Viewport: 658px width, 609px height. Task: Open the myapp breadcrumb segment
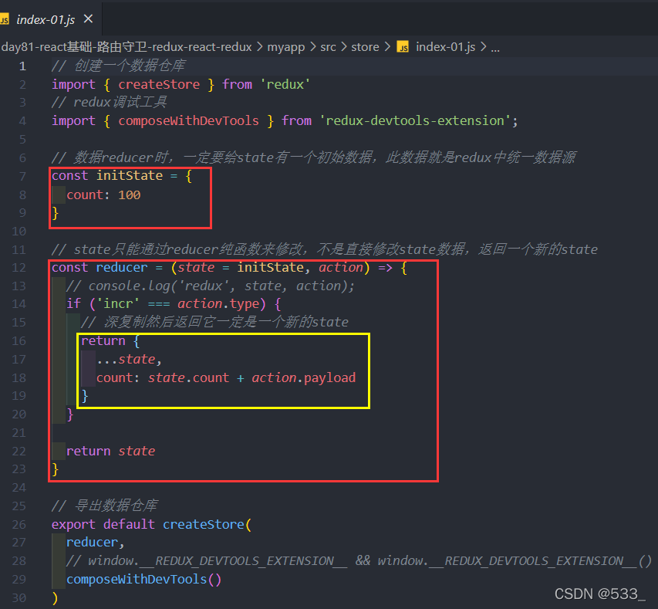coord(285,46)
